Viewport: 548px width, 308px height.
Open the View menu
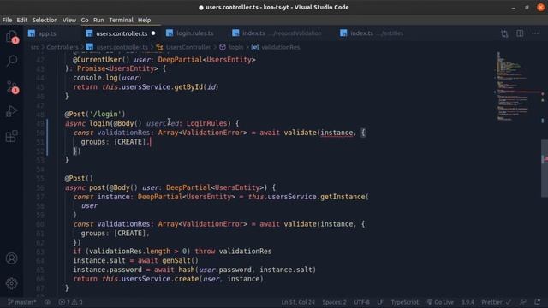click(x=69, y=20)
